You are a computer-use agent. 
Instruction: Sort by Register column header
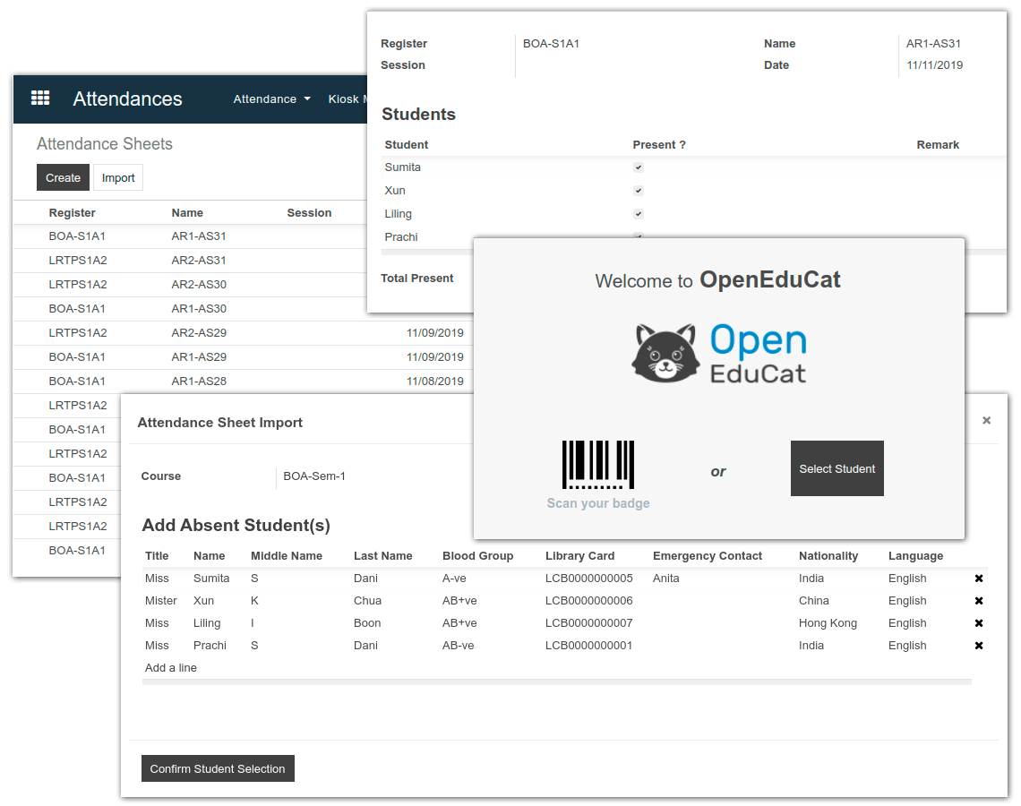[x=73, y=213]
